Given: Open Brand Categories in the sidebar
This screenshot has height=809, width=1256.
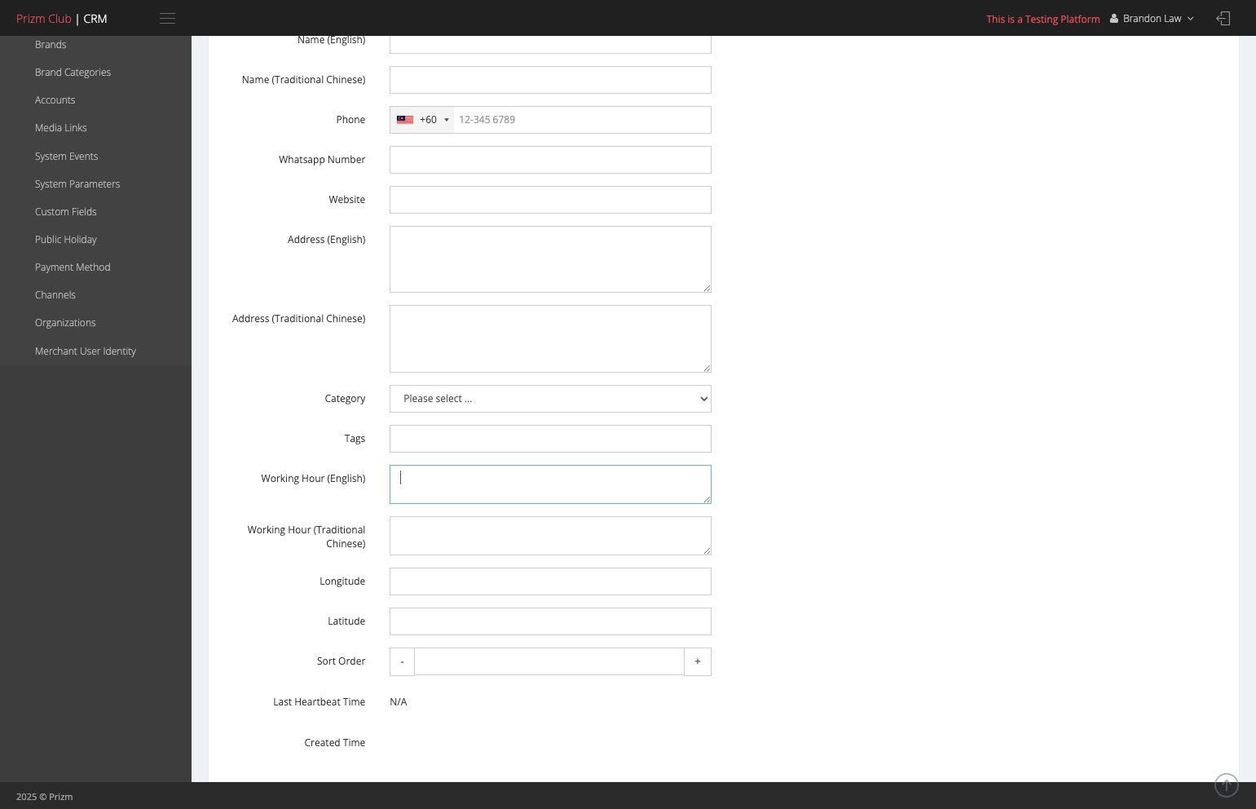Looking at the screenshot, I should 73,73.
